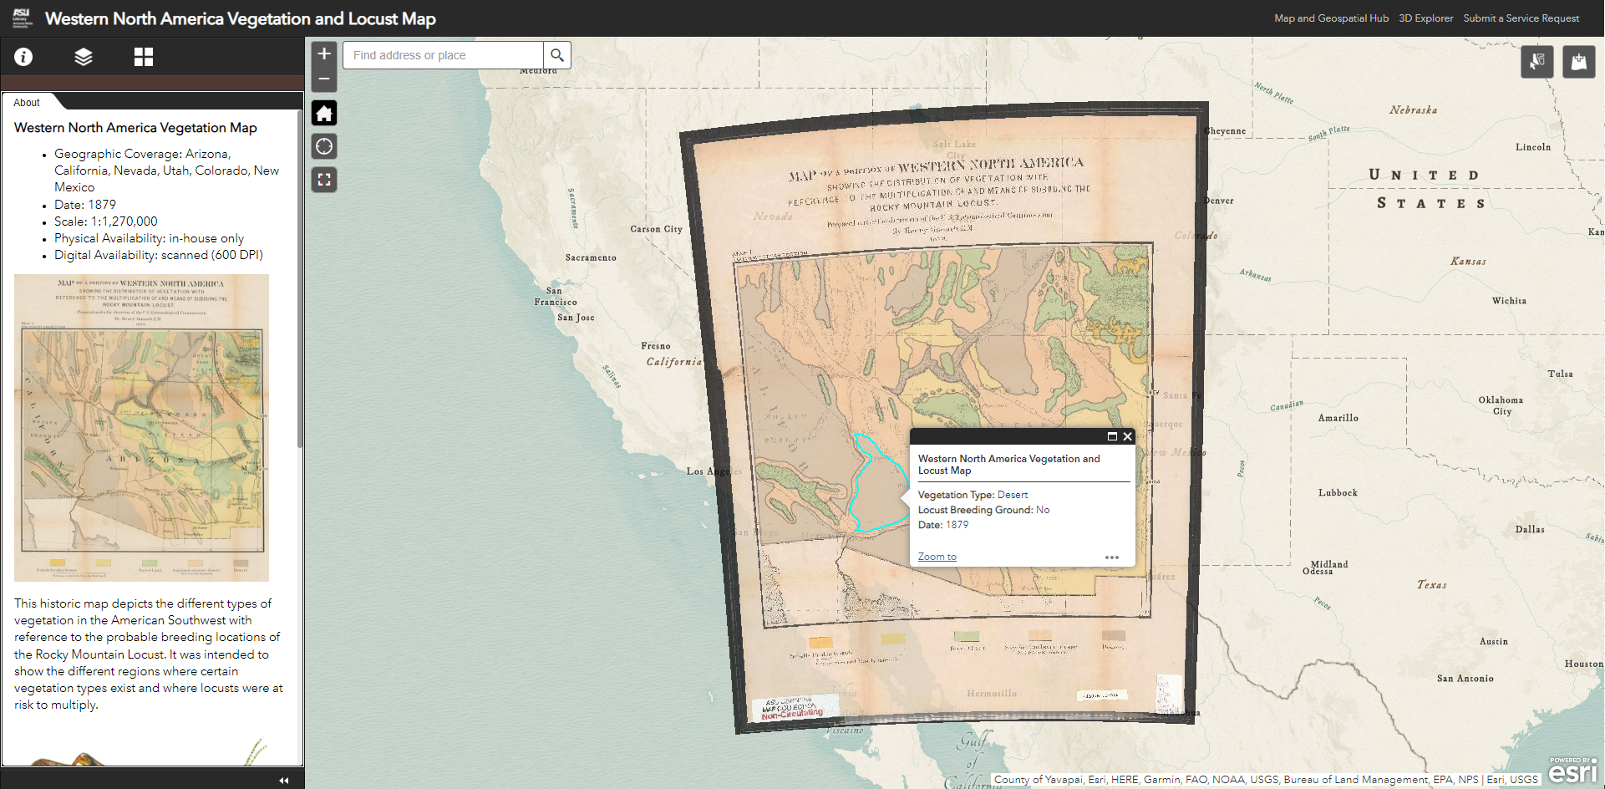Maximize the feature popup window
Image resolution: width=1605 pixels, height=789 pixels.
click(x=1112, y=436)
